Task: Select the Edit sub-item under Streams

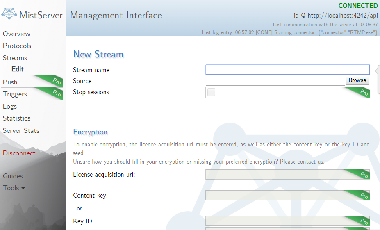Action: pos(18,69)
